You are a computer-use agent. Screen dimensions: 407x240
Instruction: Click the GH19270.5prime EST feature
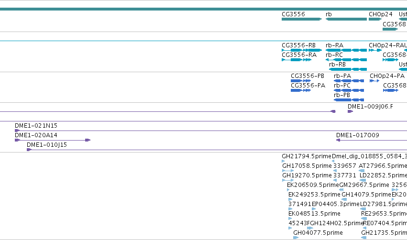(288, 180)
